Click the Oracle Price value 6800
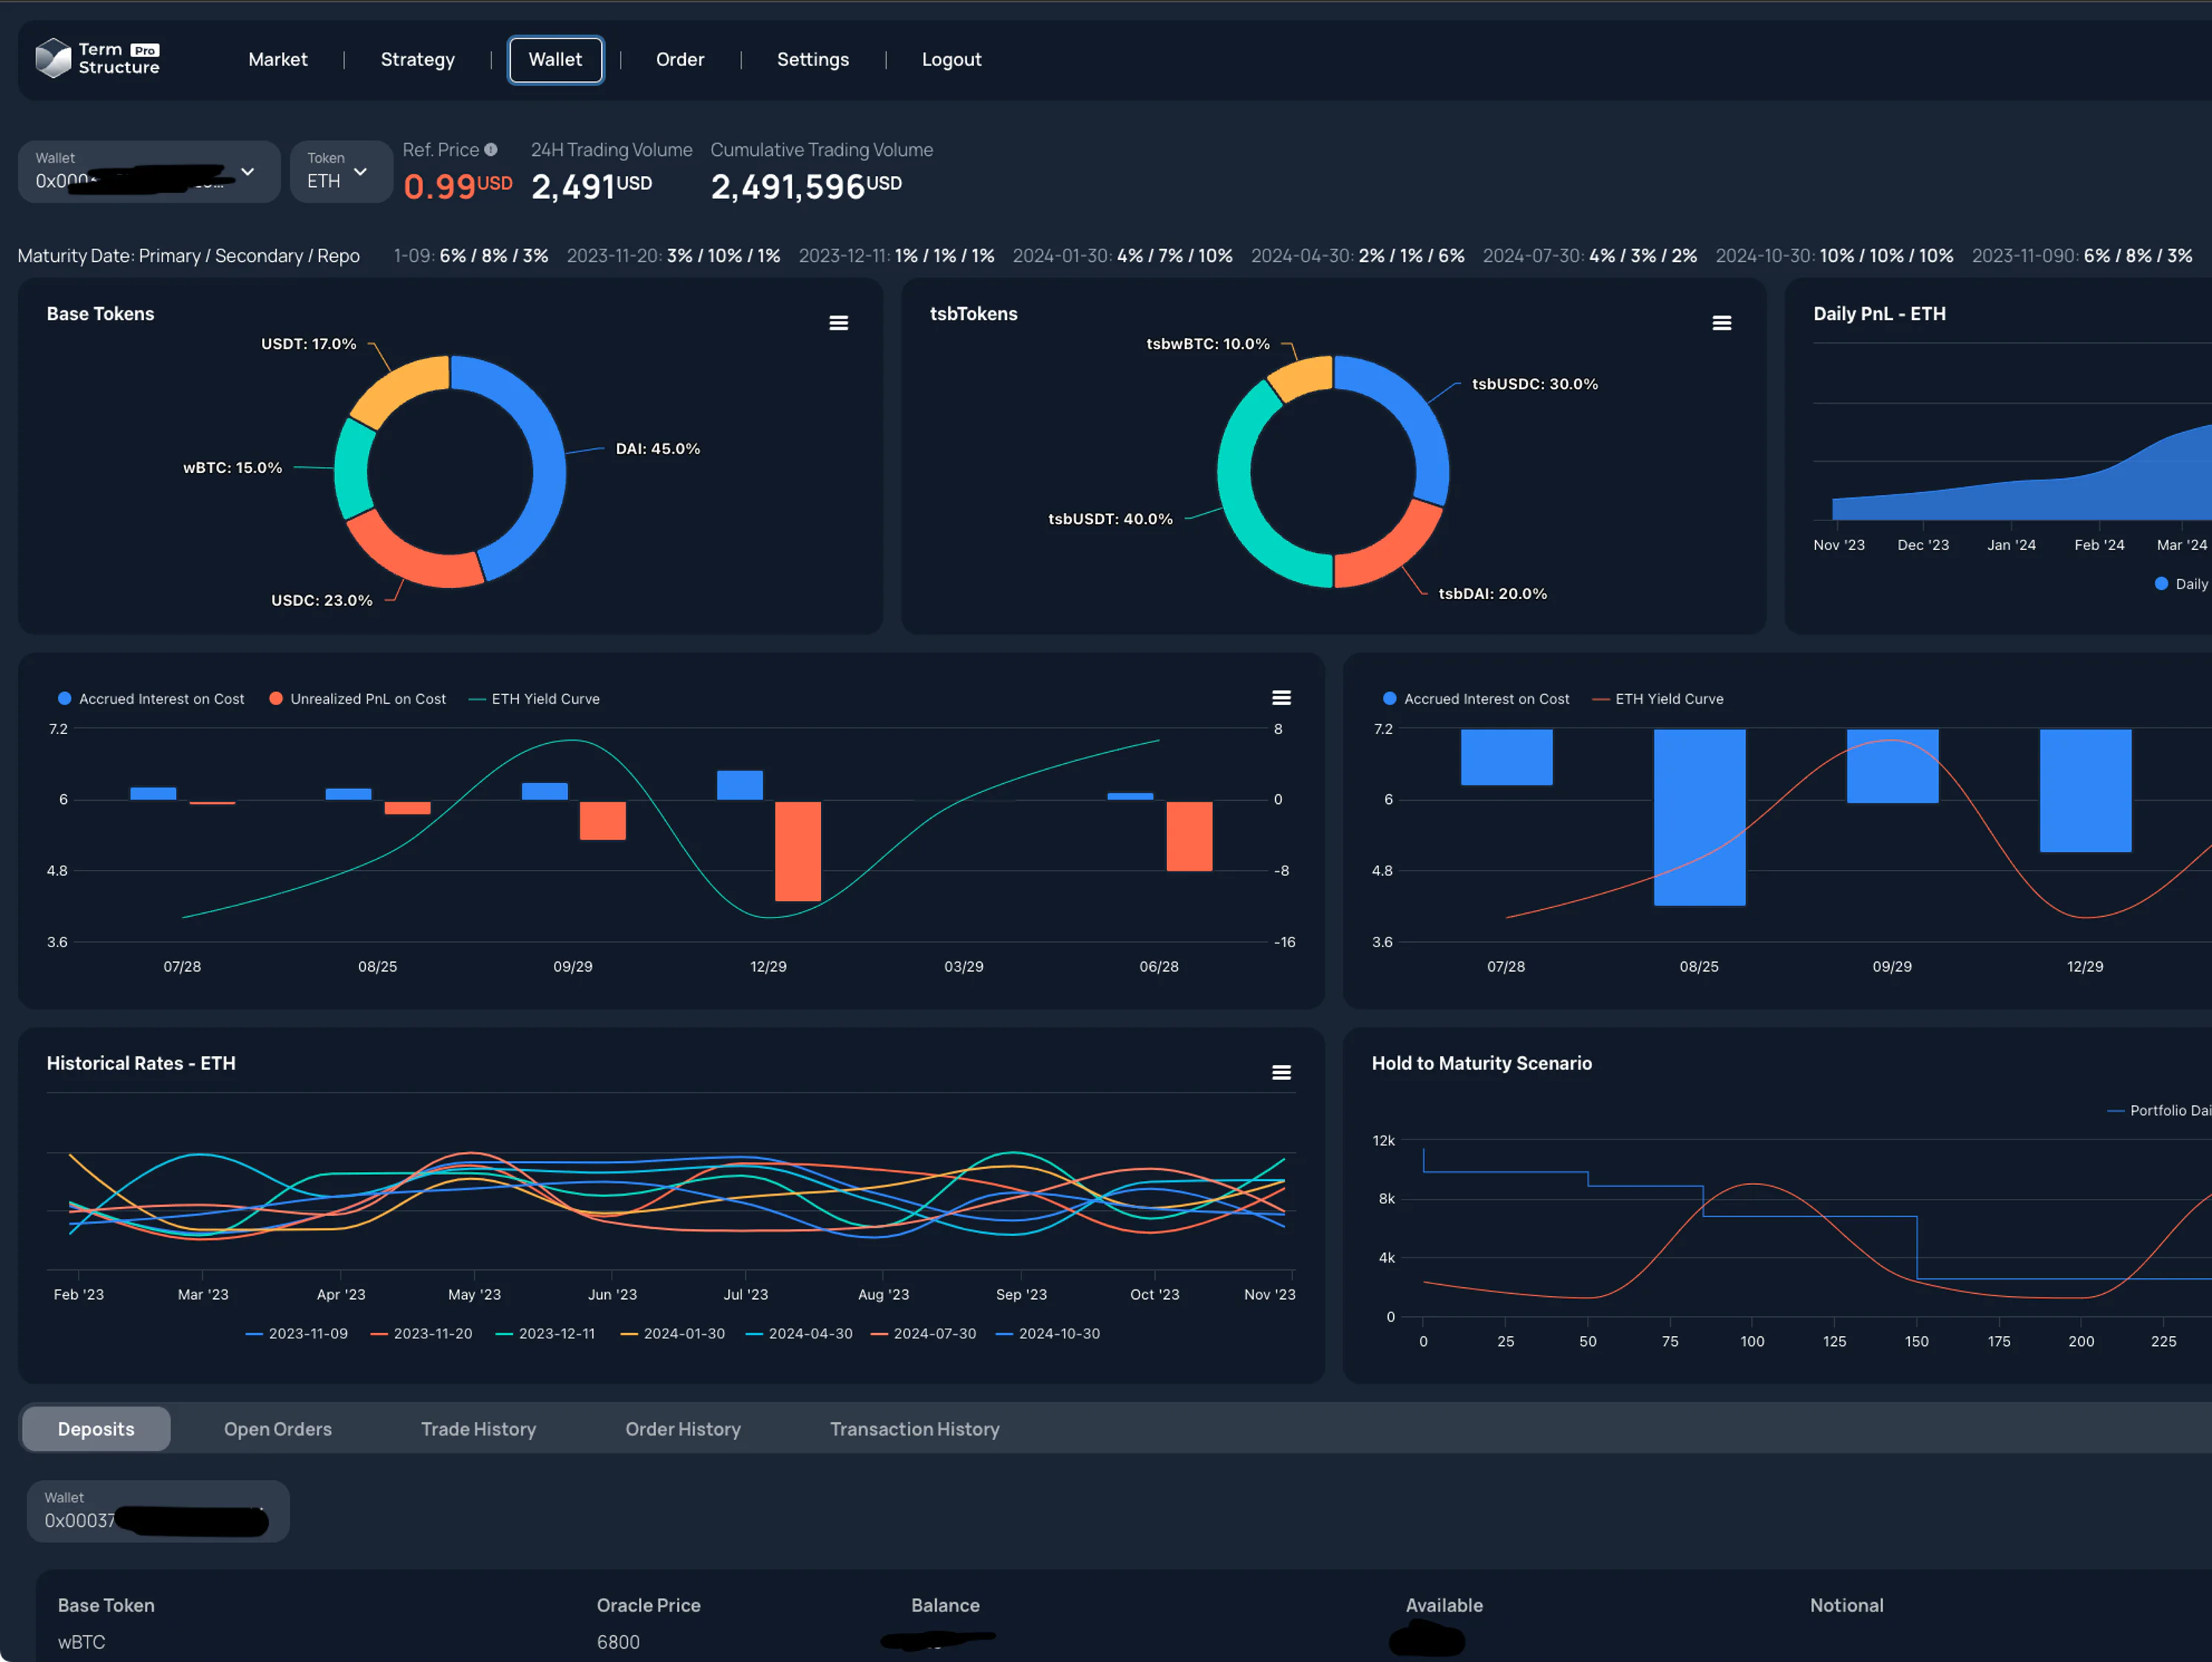The height and width of the screenshot is (1662, 2212). (618, 1642)
